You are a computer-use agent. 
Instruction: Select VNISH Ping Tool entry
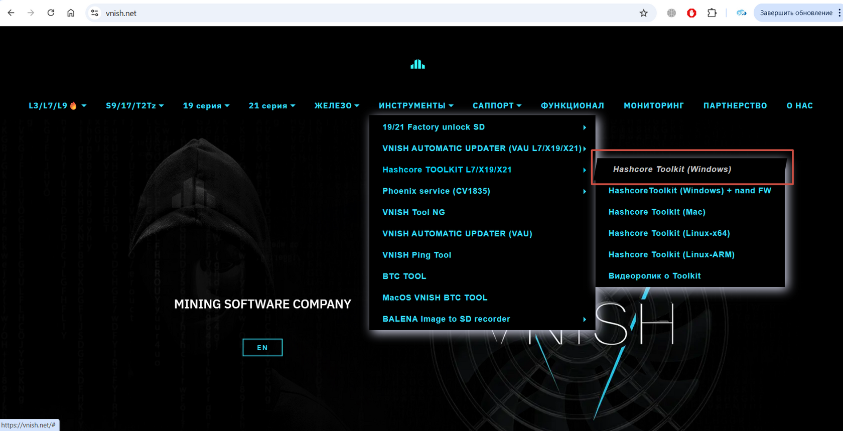click(x=482, y=255)
